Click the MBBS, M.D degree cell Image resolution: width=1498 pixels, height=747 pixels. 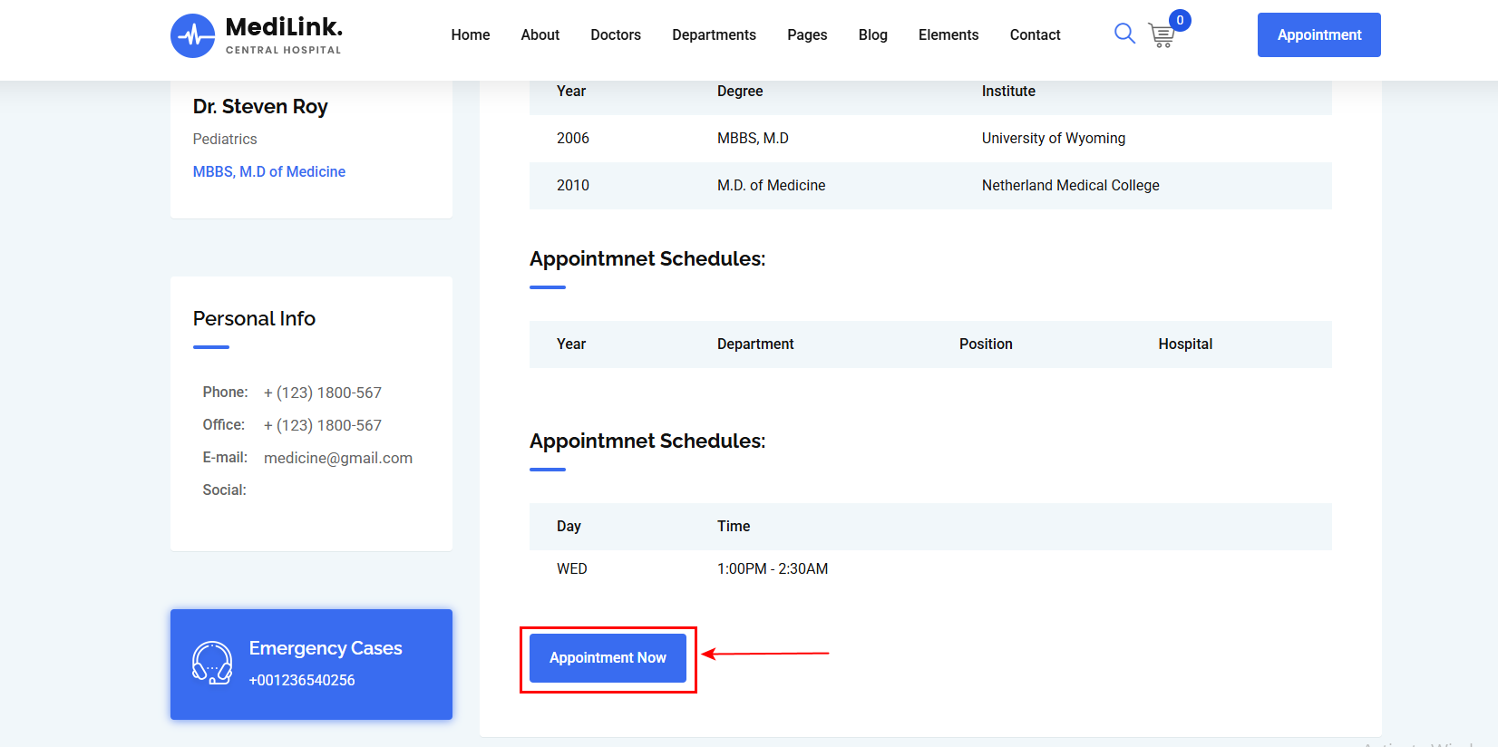pyautogui.click(x=753, y=138)
